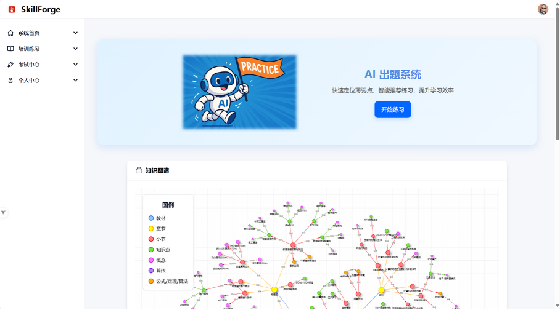Click the person icon beside 个人中心
560x310 pixels.
tap(10, 81)
